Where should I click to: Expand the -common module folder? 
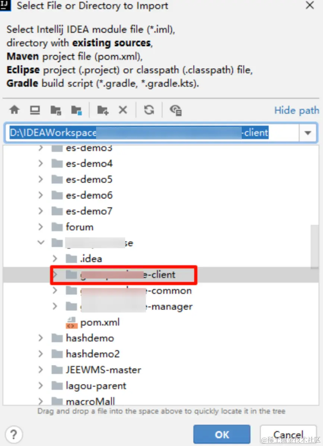[x=55, y=290]
